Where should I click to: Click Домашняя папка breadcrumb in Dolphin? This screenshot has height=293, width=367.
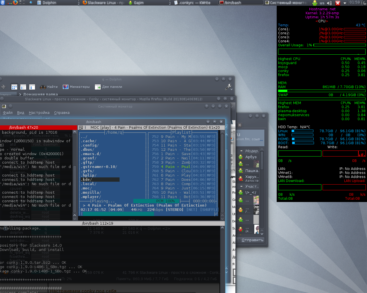point(40,94)
